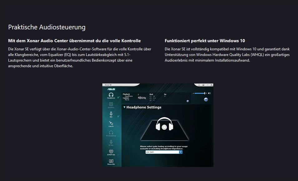Screen dimensions: 298x181
Task: Open the Low Gain dropdown arrow
Action: click(181, 152)
